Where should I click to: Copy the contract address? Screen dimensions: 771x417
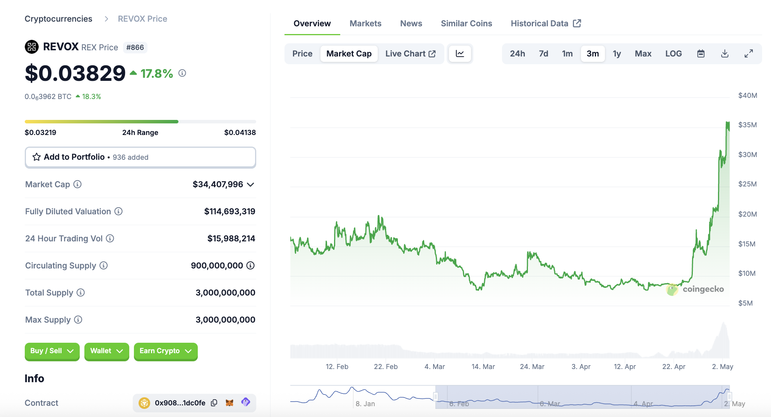point(214,403)
